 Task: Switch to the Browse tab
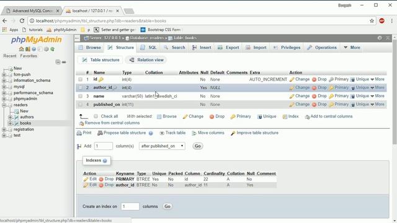point(89,48)
